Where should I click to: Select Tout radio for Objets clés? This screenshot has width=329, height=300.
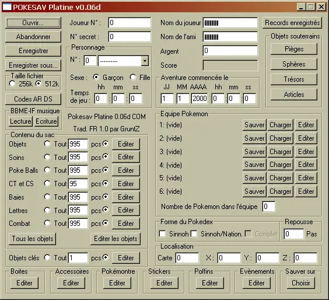[x=47, y=257]
